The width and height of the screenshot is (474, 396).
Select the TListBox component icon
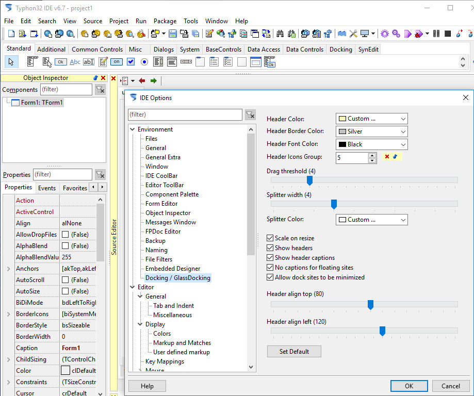pyautogui.click(x=158, y=62)
